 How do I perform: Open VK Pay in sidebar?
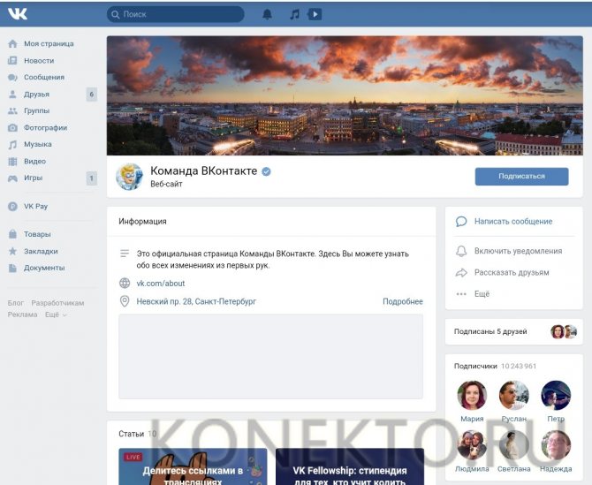click(36, 206)
